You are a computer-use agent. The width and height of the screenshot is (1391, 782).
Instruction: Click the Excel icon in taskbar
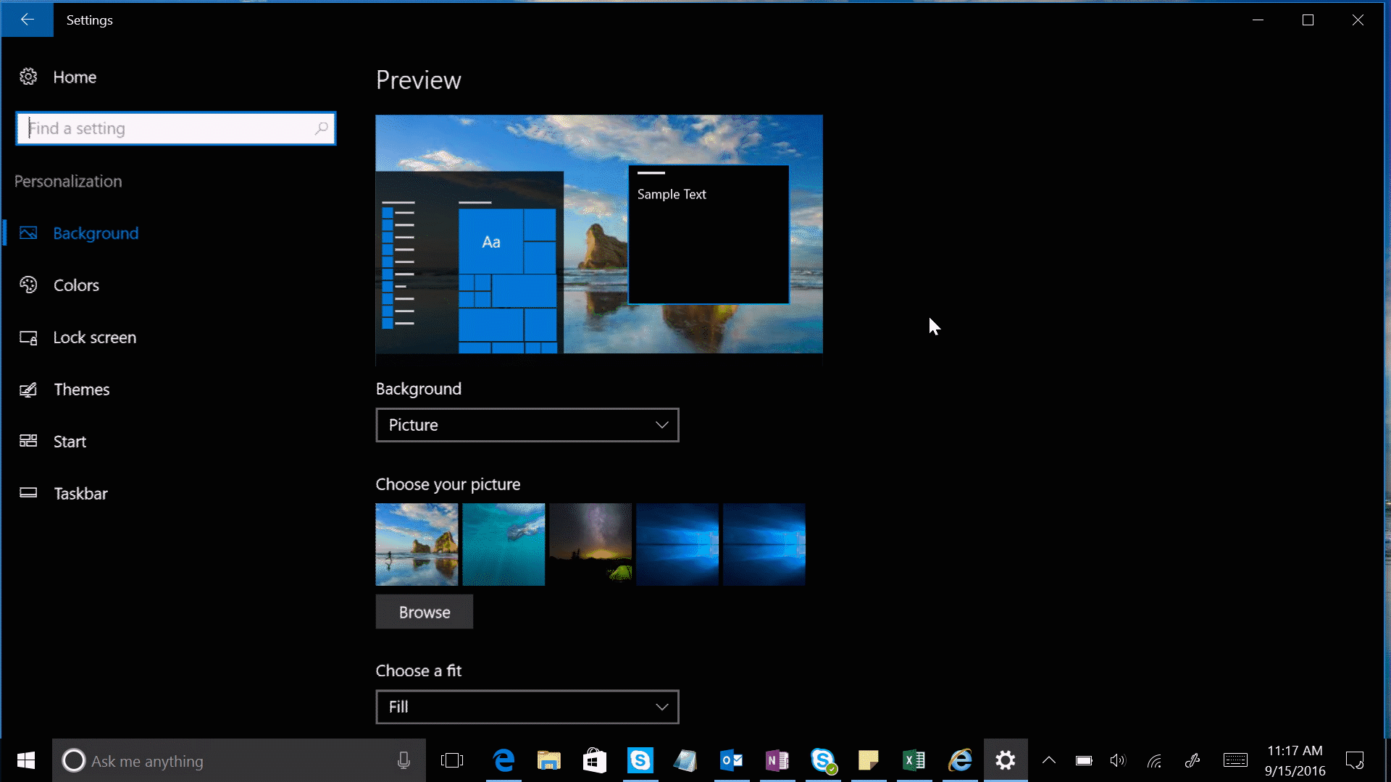[x=914, y=760]
